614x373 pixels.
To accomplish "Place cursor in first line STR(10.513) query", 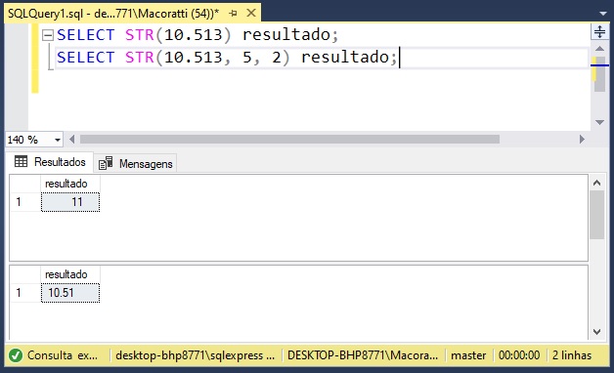I will [197, 35].
